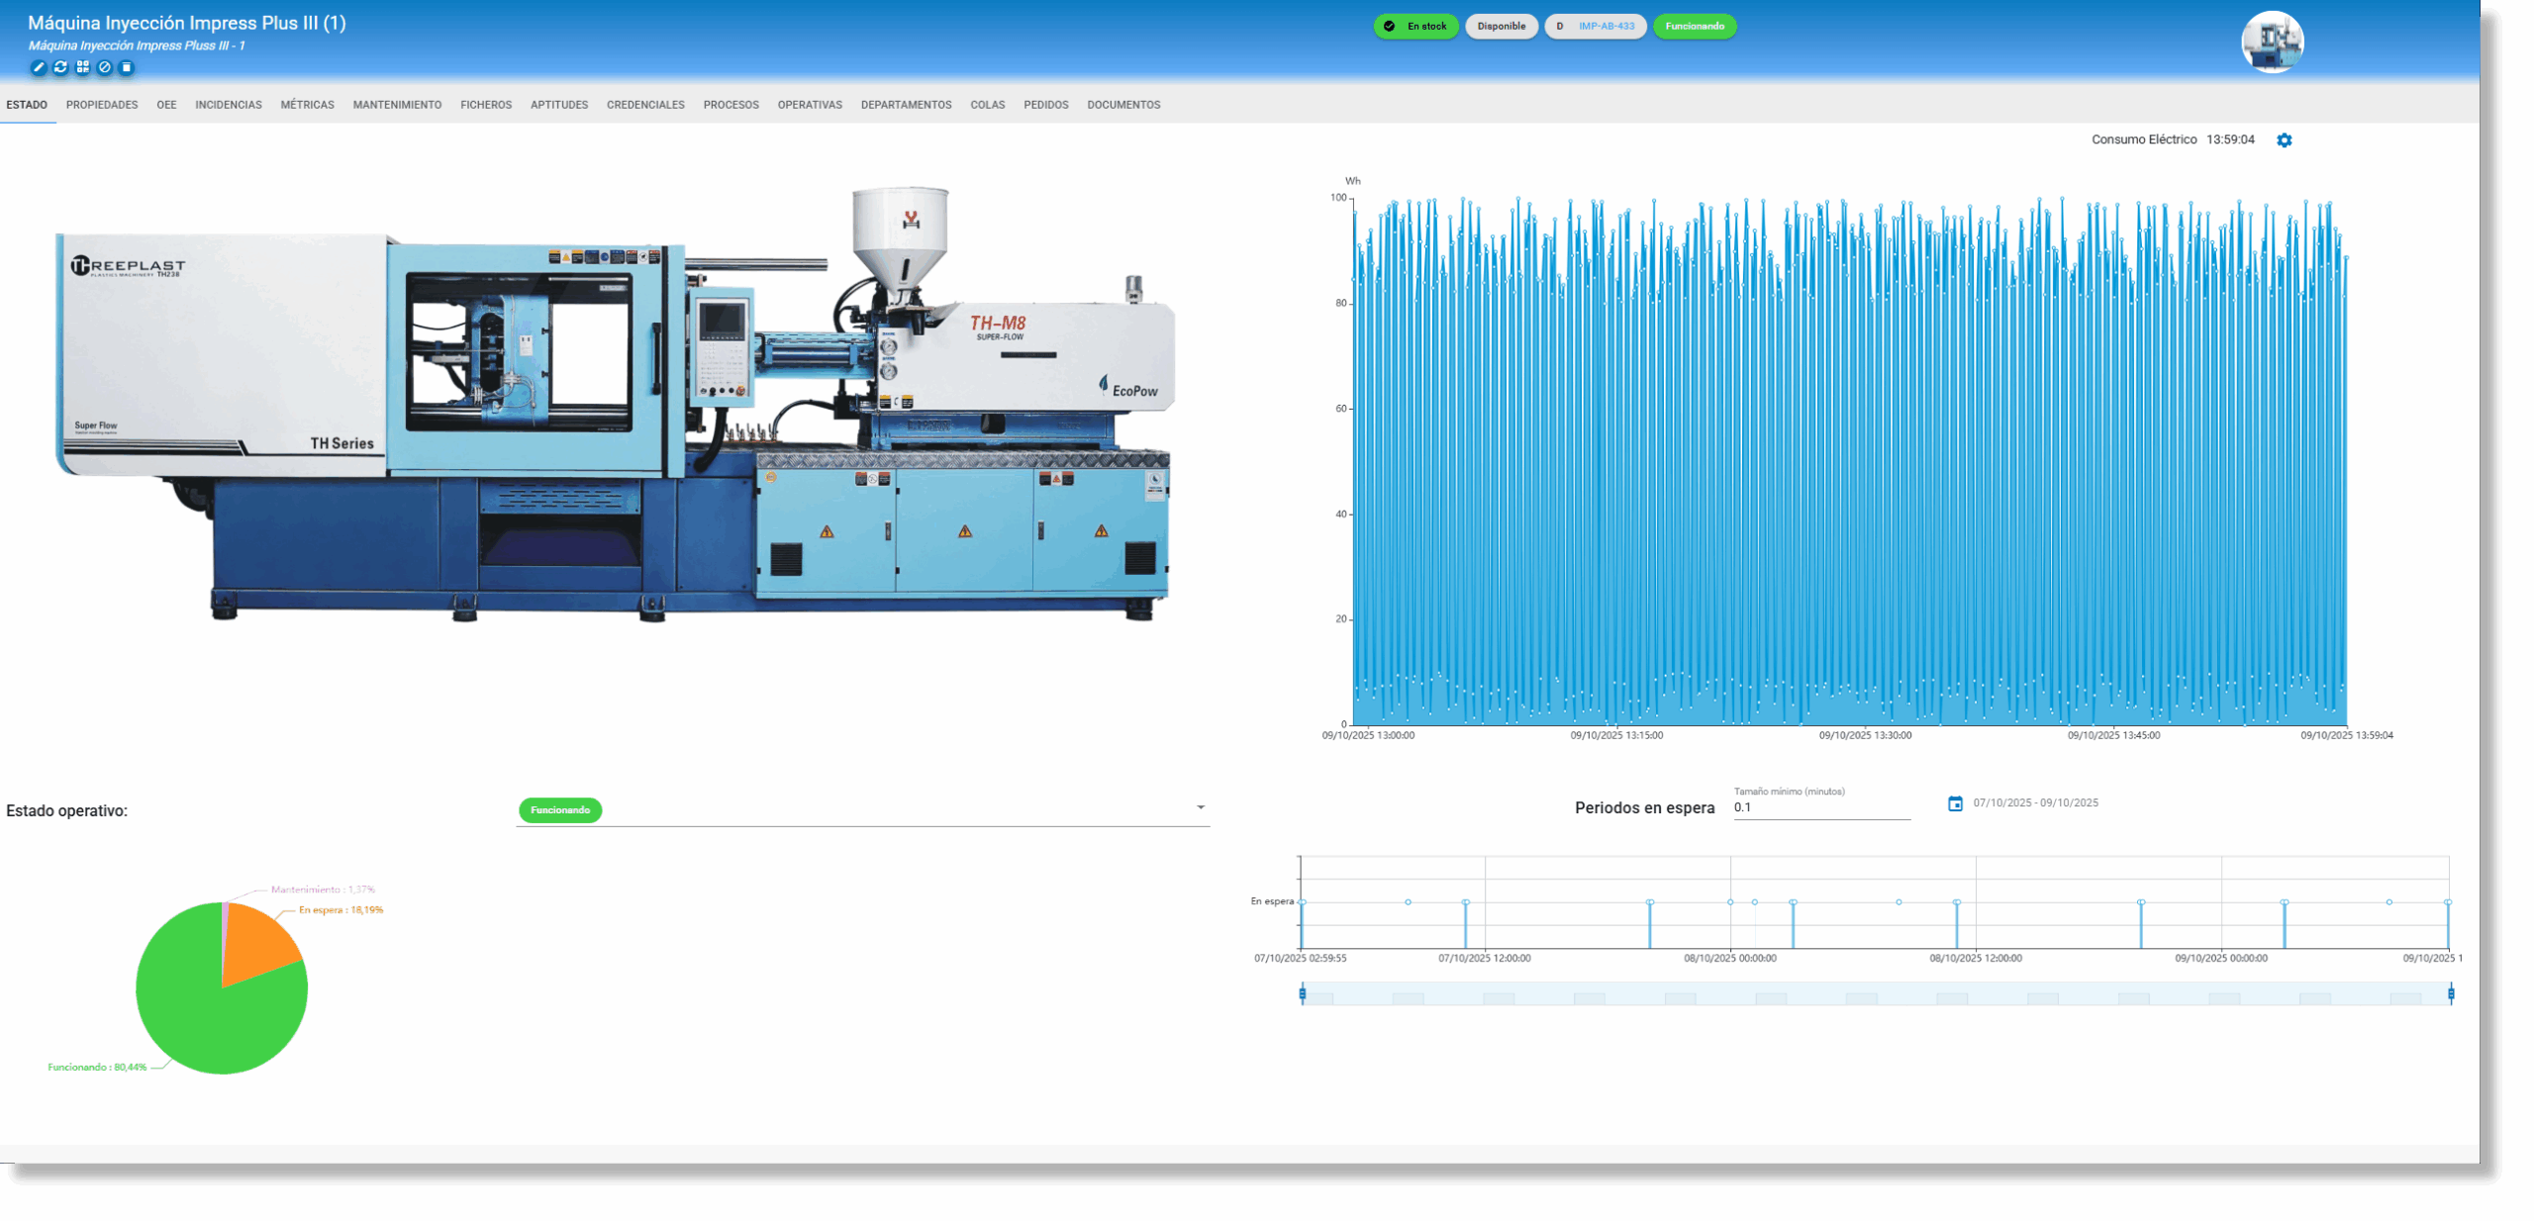2534x1221 pixels.
Task: Open Consumo Eléctrico chart settings gear
Action: 2284,141
